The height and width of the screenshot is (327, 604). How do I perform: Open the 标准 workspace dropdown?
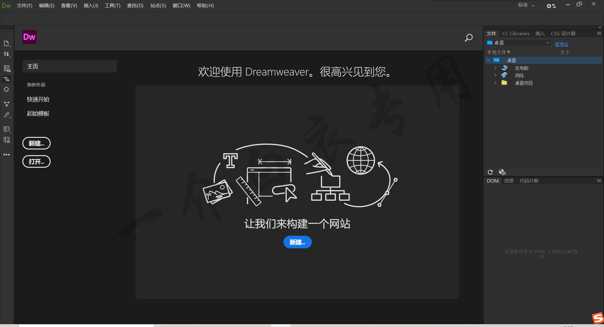point(526,5)
